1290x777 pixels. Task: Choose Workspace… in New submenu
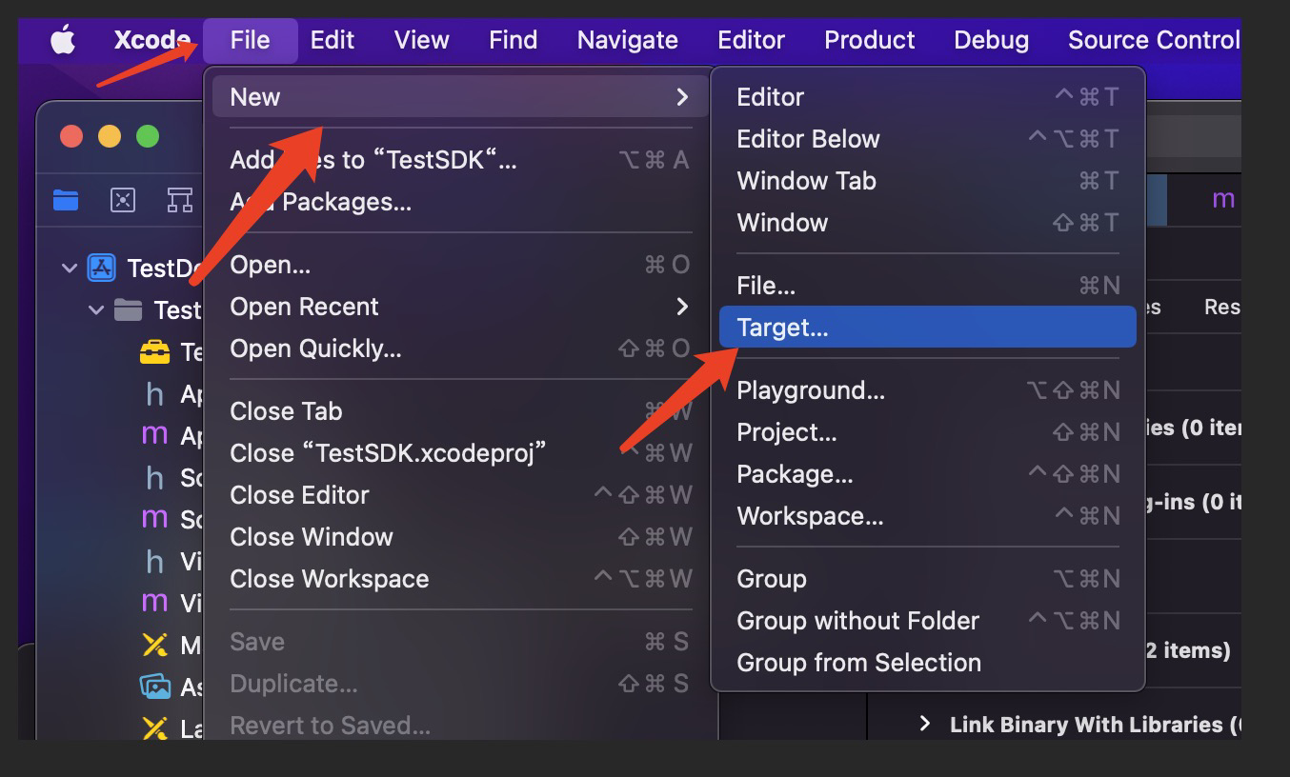pos(928,516)
